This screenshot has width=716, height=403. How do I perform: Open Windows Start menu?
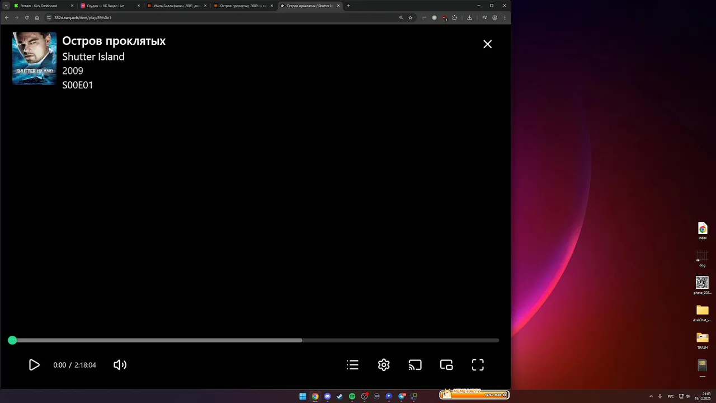[x=303, y=396]
